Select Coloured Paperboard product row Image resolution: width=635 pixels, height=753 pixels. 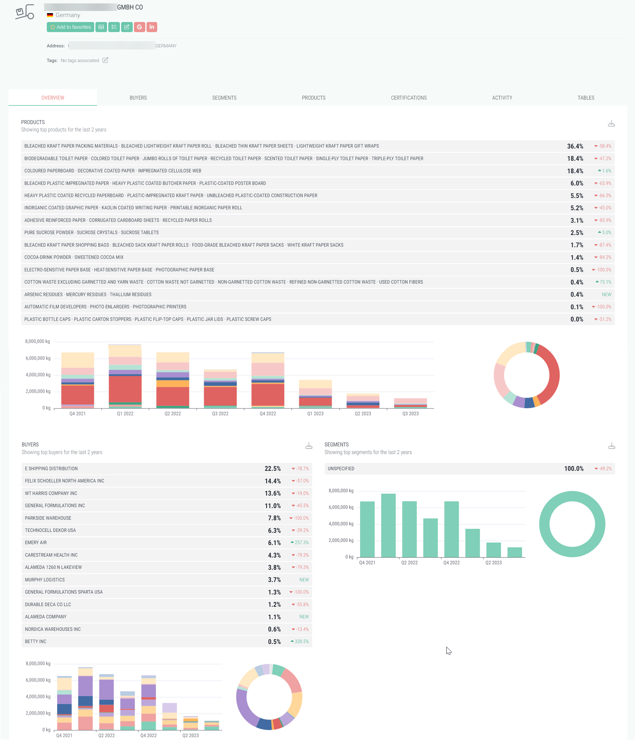[318, 171]
